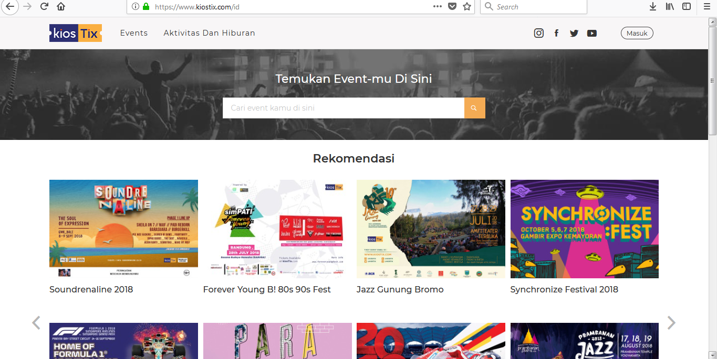Open the kiosTix Twitter page icon
The image size is (717, 359).
[574, 33]
